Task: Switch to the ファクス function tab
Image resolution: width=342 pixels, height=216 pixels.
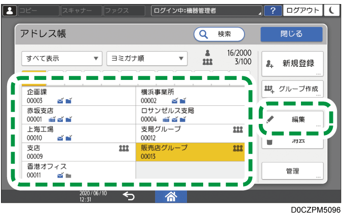Action: (124, 11)
